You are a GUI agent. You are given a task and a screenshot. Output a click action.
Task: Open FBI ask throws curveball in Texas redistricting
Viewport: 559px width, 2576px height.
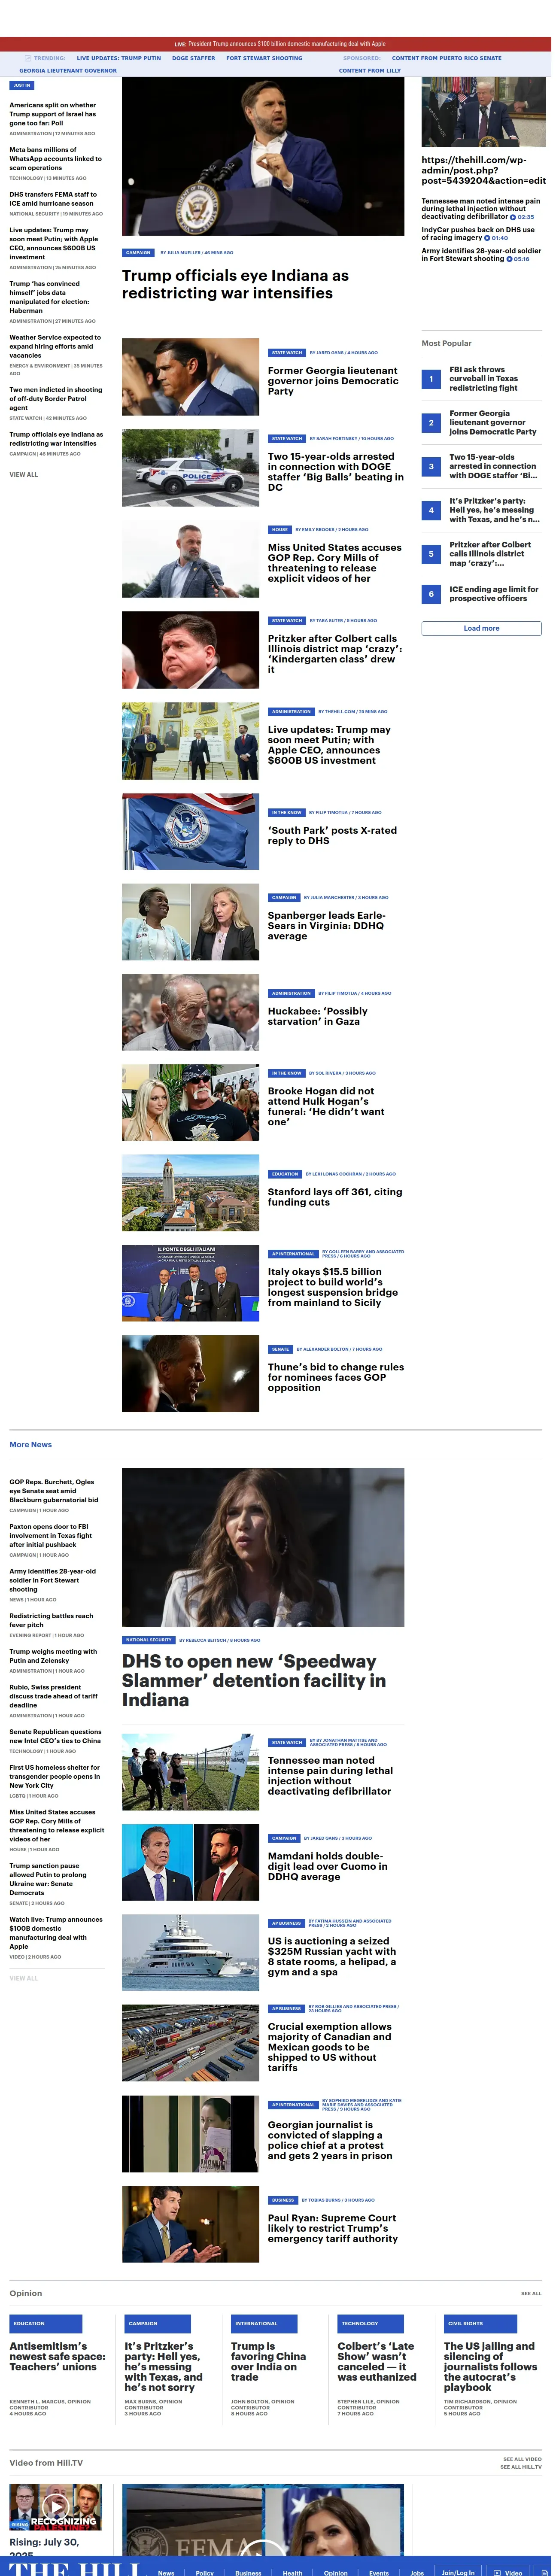pos(484,379)
